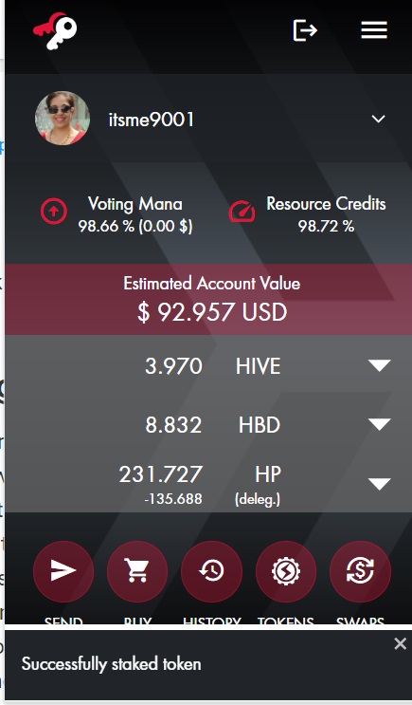
Task: Expand the HP balance dropdown arrow
Action: click(379, 483)
